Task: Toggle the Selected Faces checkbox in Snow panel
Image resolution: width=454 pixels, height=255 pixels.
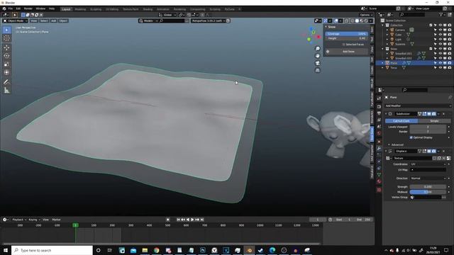Action: click(343, 45)
